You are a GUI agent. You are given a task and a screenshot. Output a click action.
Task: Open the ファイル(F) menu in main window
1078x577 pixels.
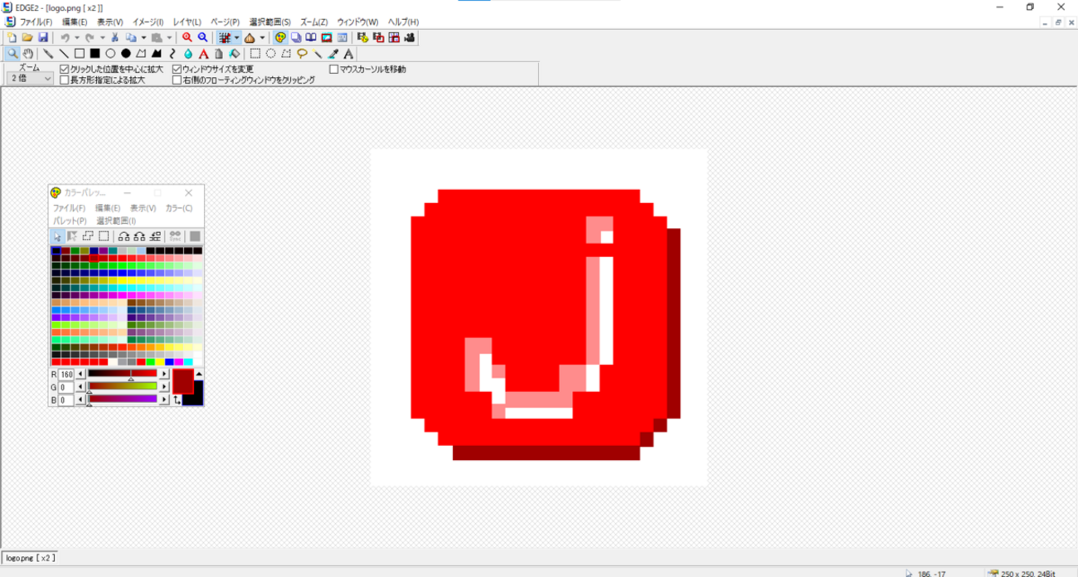point(36,22)
